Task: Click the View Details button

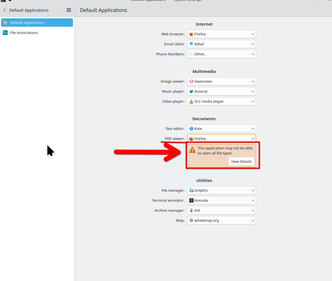Action: click(241, 162)
